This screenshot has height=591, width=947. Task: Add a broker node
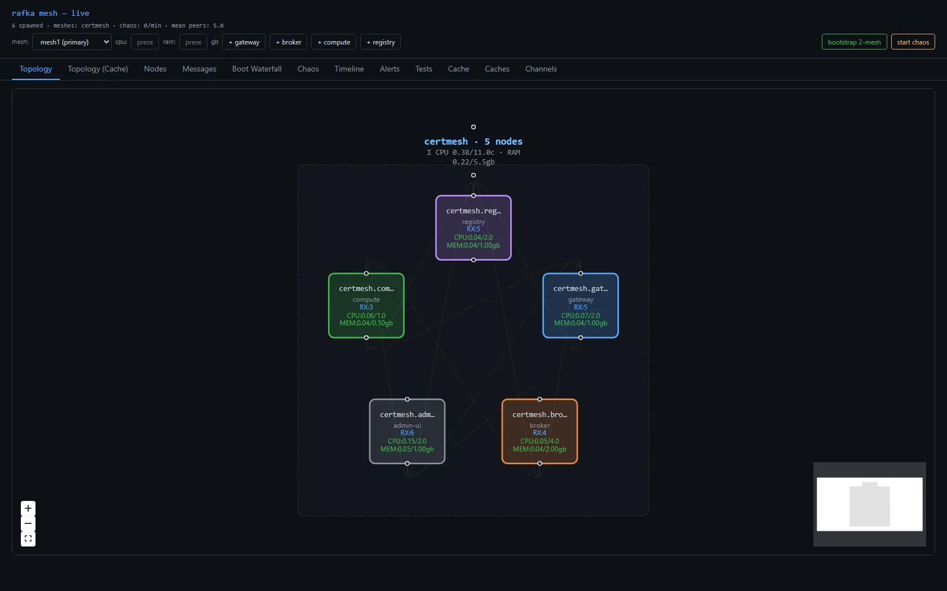point(288,42)
